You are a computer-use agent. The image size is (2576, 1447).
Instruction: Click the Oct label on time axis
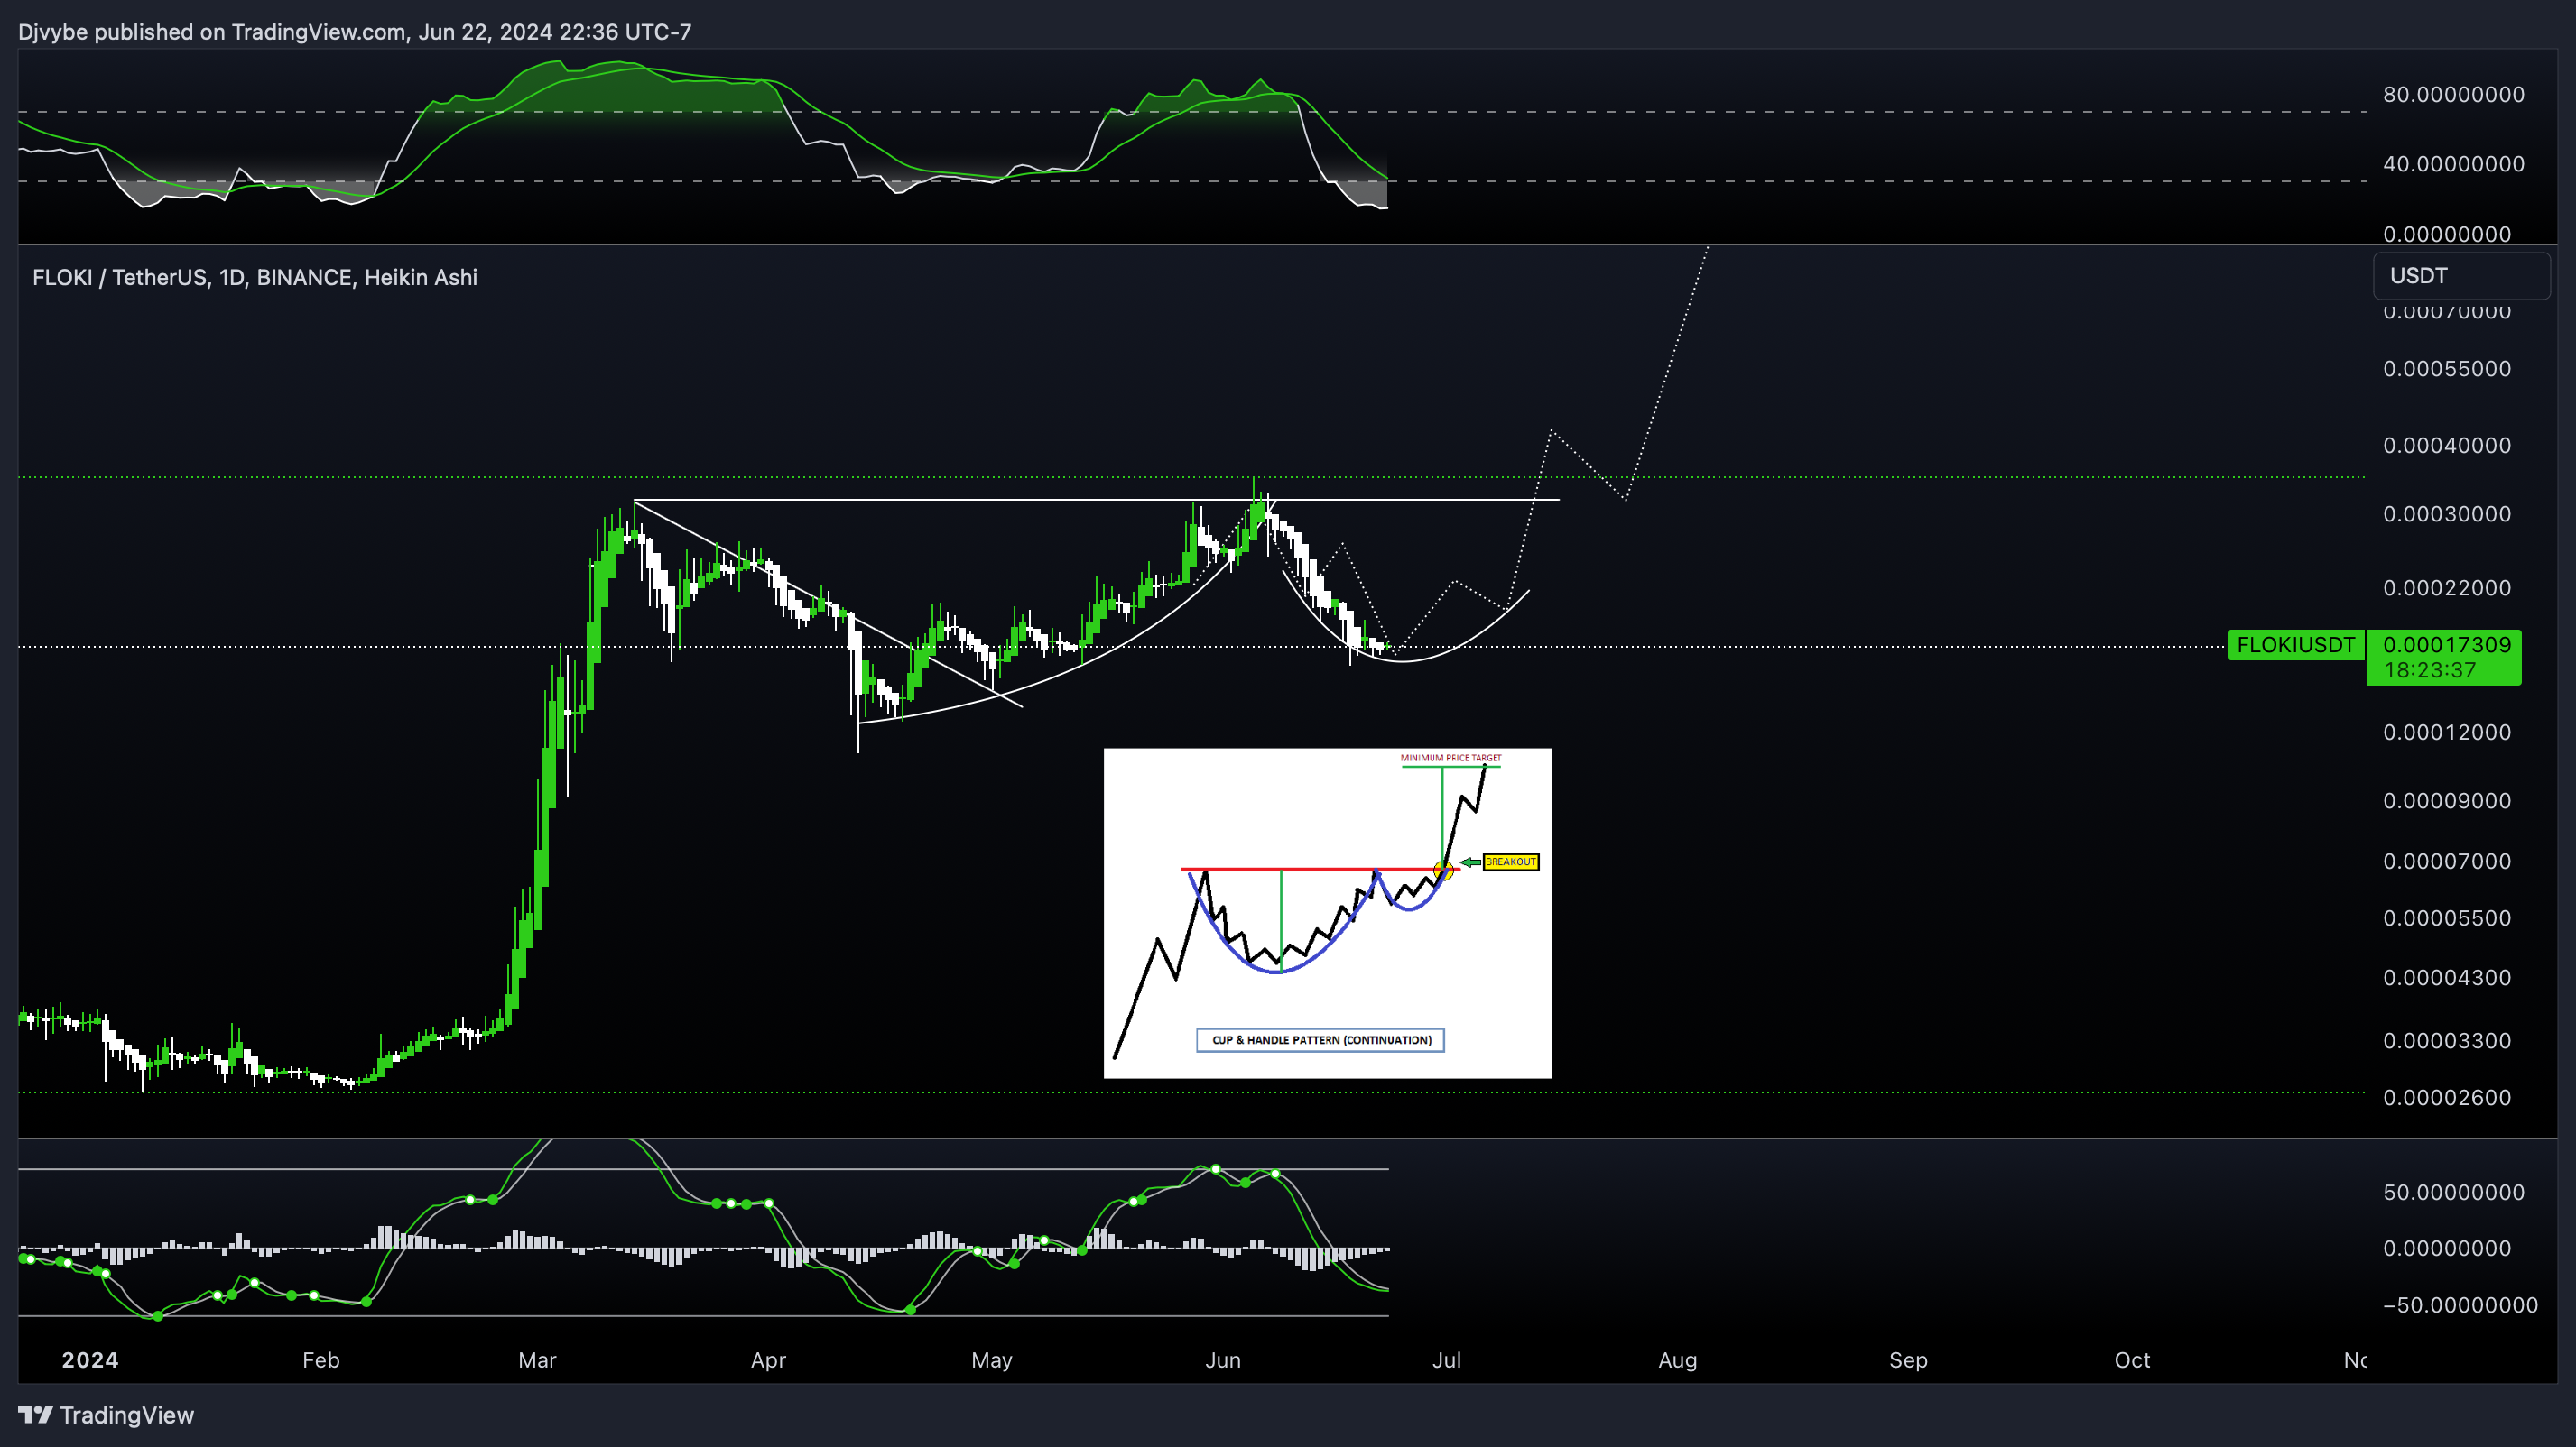point(2132,1360)
